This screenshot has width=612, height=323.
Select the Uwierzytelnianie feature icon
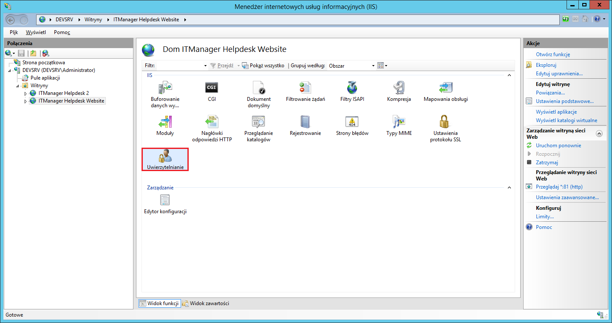(165, 160)
